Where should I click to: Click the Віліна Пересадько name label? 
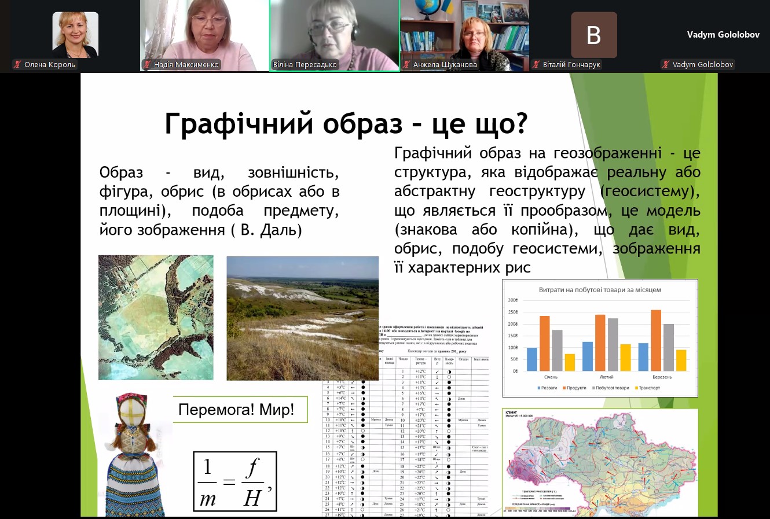tap(305, 65)
